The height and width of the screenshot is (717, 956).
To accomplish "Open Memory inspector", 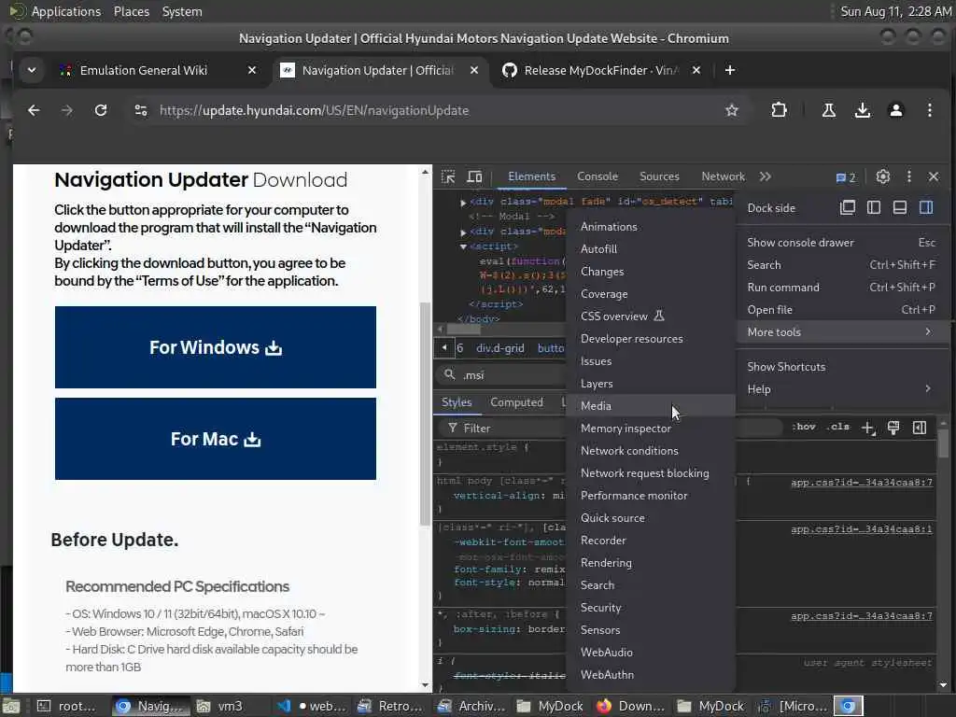I will [651, 428].
